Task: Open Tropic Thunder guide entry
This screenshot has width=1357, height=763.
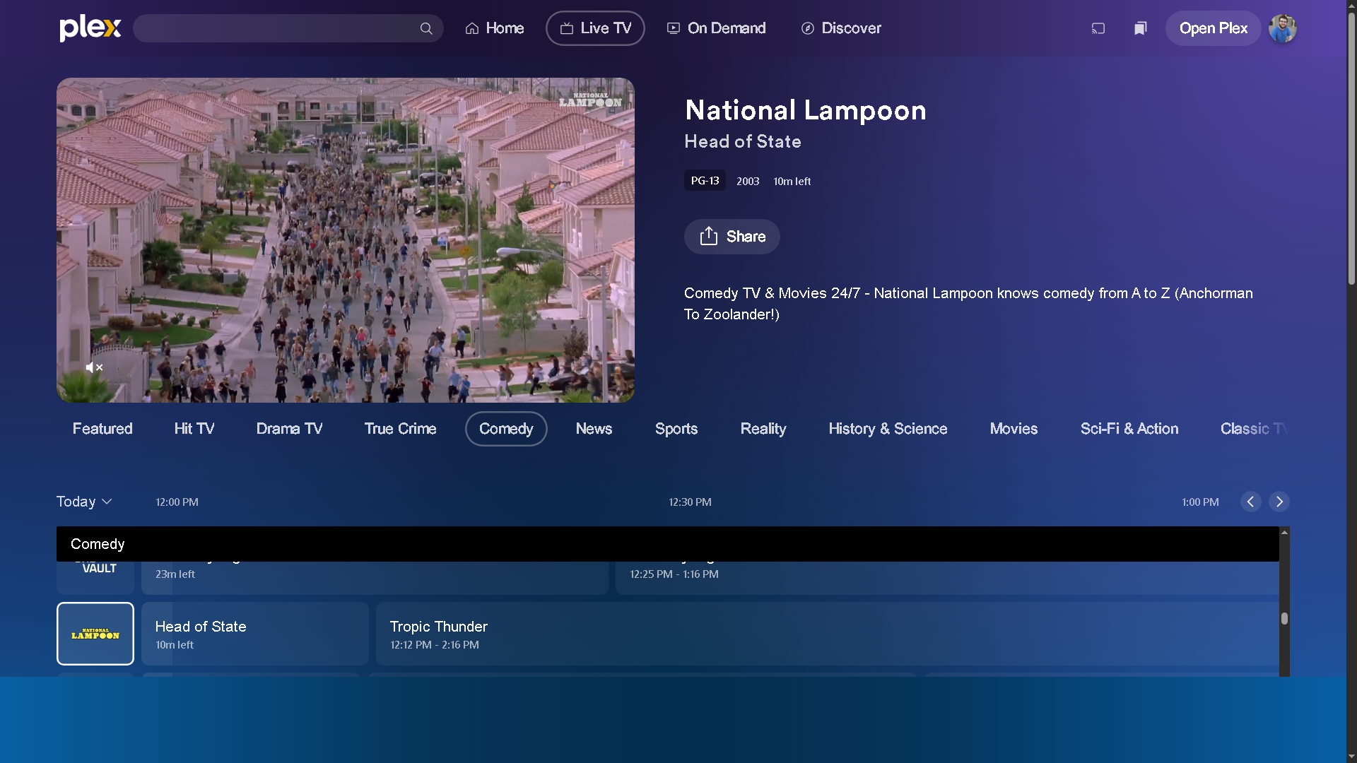Action: pos(827,634)
